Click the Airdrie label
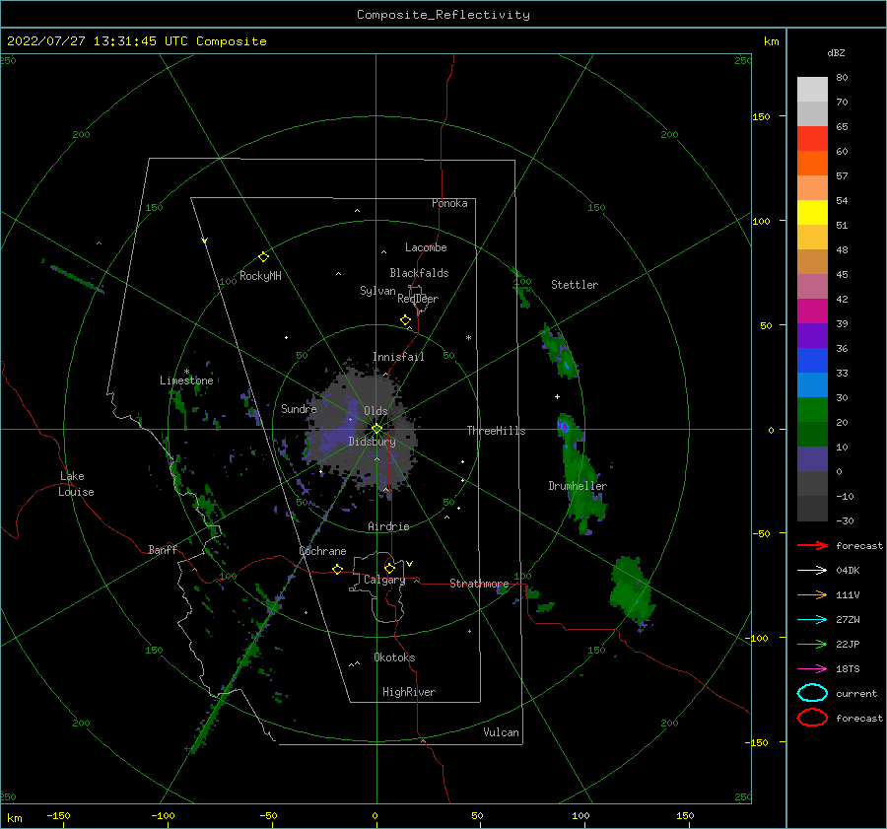This screenshot has width=887, height=829. [x=388, y=526]
